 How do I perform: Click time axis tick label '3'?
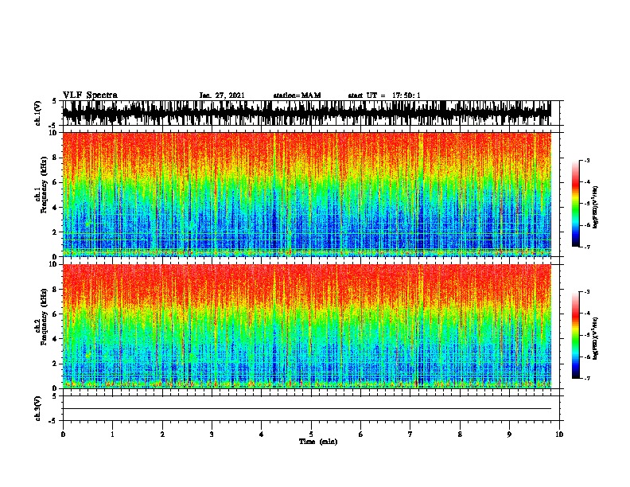(x=212, y=434)
